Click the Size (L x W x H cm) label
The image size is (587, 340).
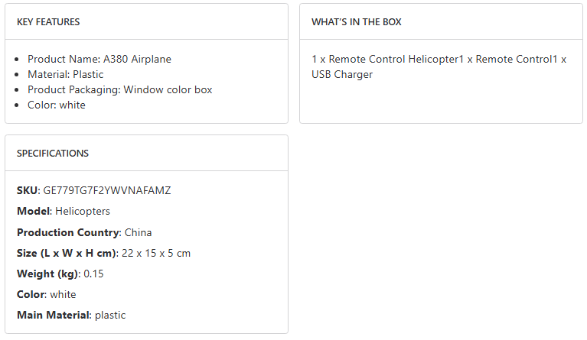(66, 253)
